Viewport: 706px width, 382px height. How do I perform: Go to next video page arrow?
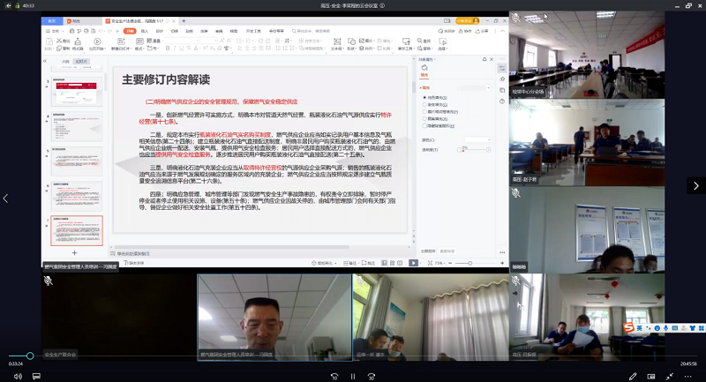pos(695,186)
